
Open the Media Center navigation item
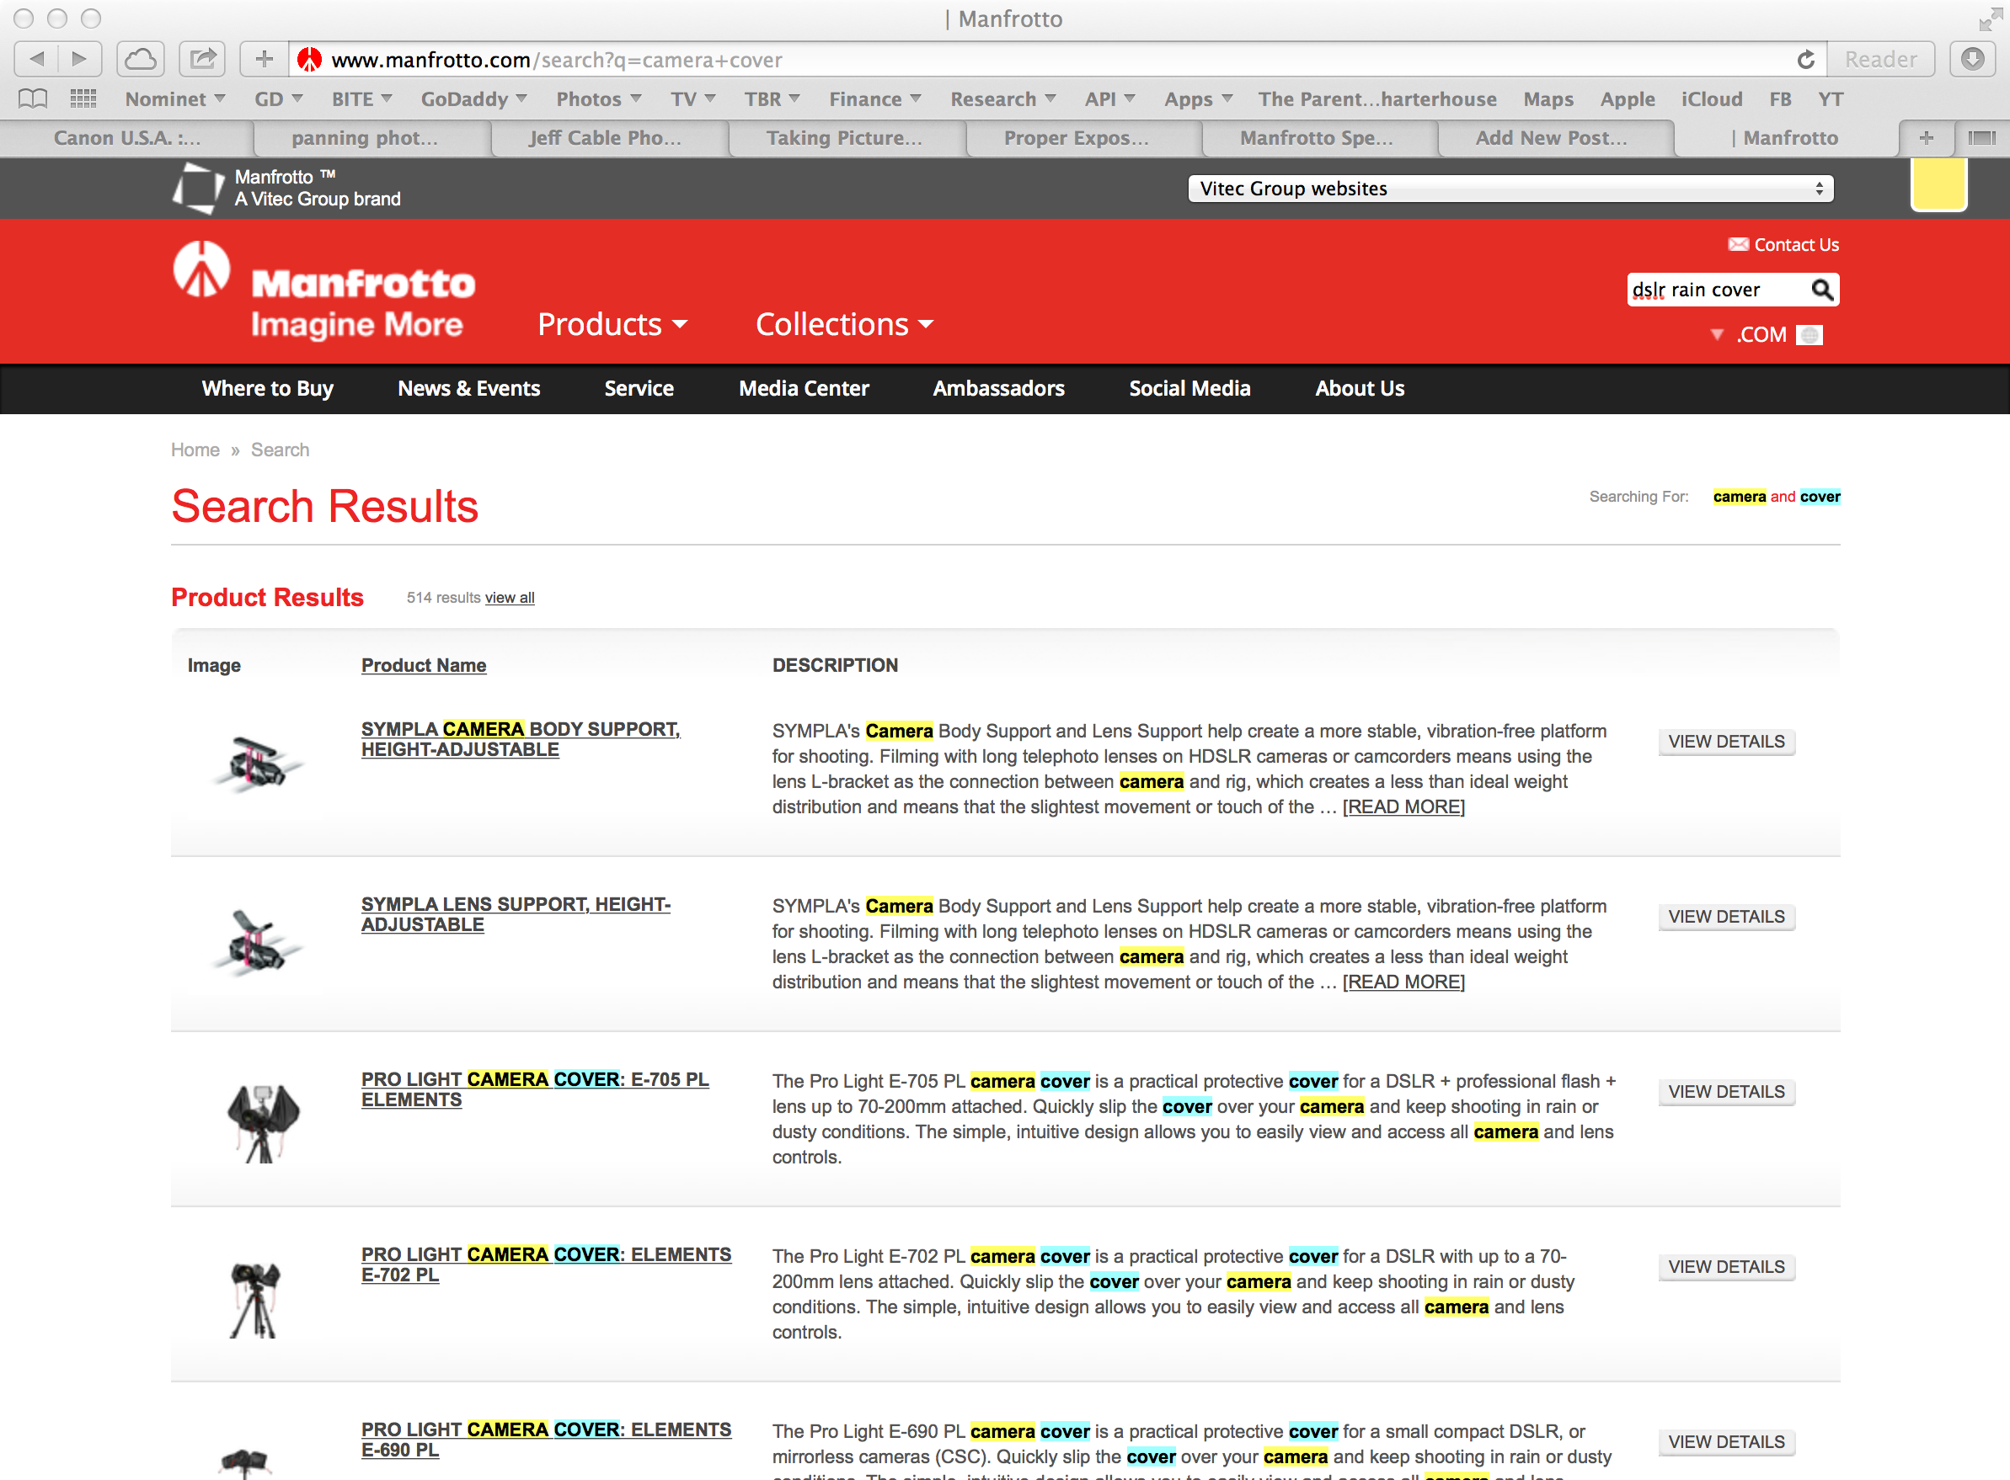[804, 388]
